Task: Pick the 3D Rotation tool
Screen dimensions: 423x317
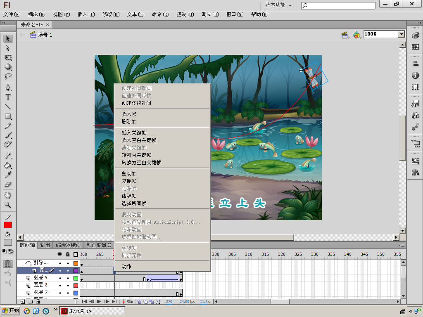Action: [8, 67]
